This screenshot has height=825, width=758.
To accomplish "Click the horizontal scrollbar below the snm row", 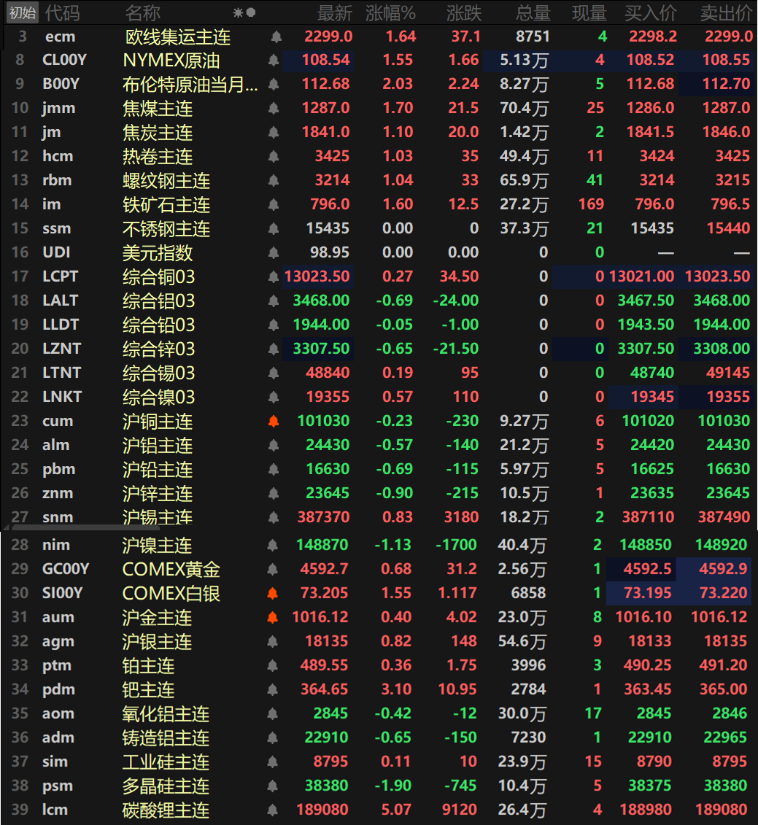I will [x=66, y=527].
